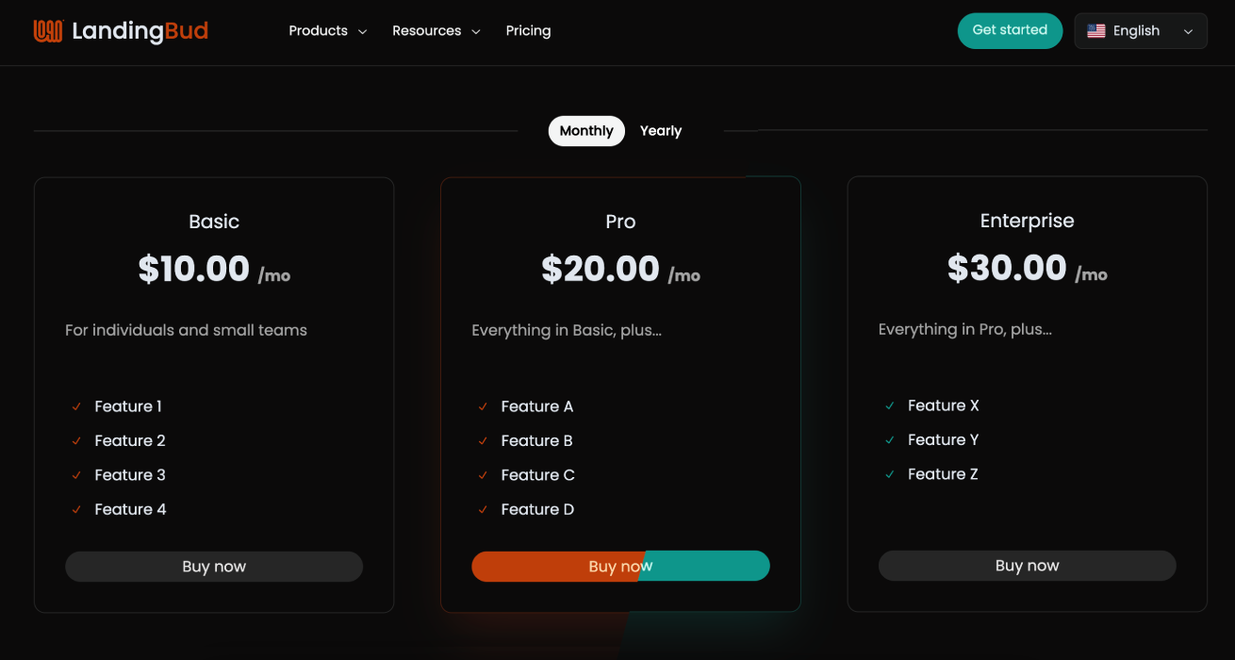Go to the Pricing page

[x=528, y=31]
